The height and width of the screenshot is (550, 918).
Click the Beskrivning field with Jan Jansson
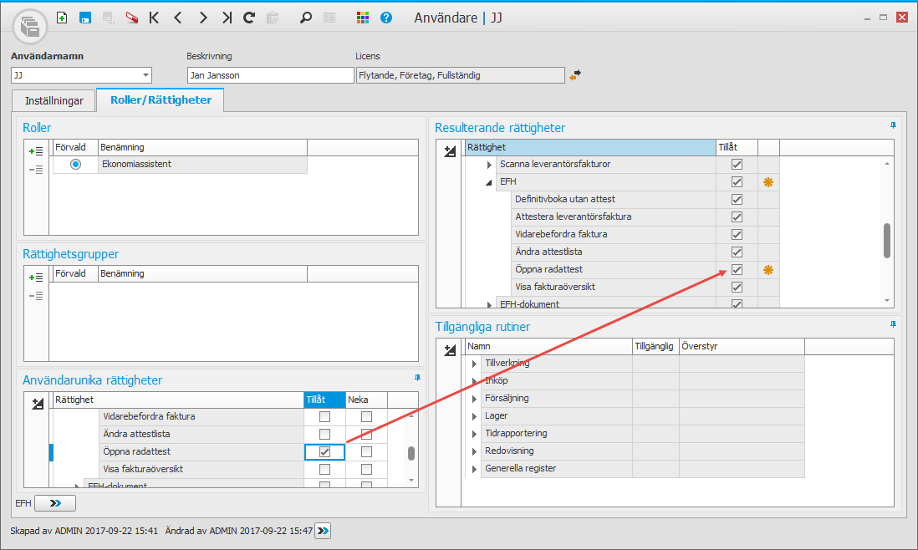(x=269, y=75)
